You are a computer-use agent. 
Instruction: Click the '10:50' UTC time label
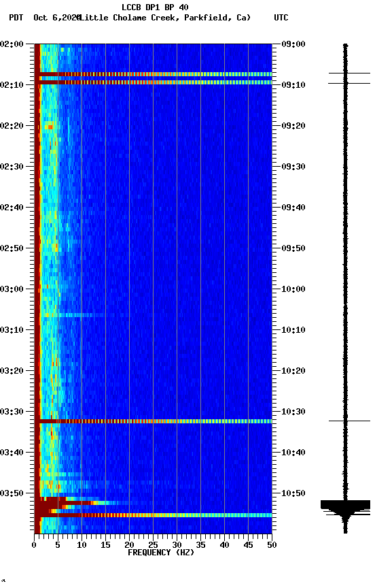tap(293, 493)
